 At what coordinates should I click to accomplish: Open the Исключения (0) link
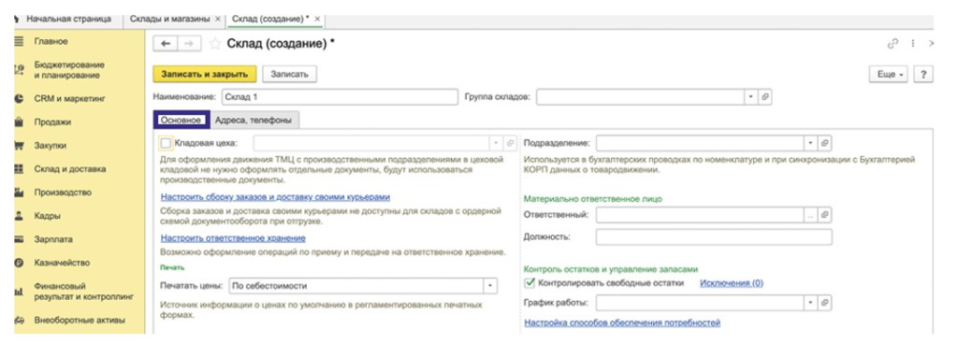[732, 283]
